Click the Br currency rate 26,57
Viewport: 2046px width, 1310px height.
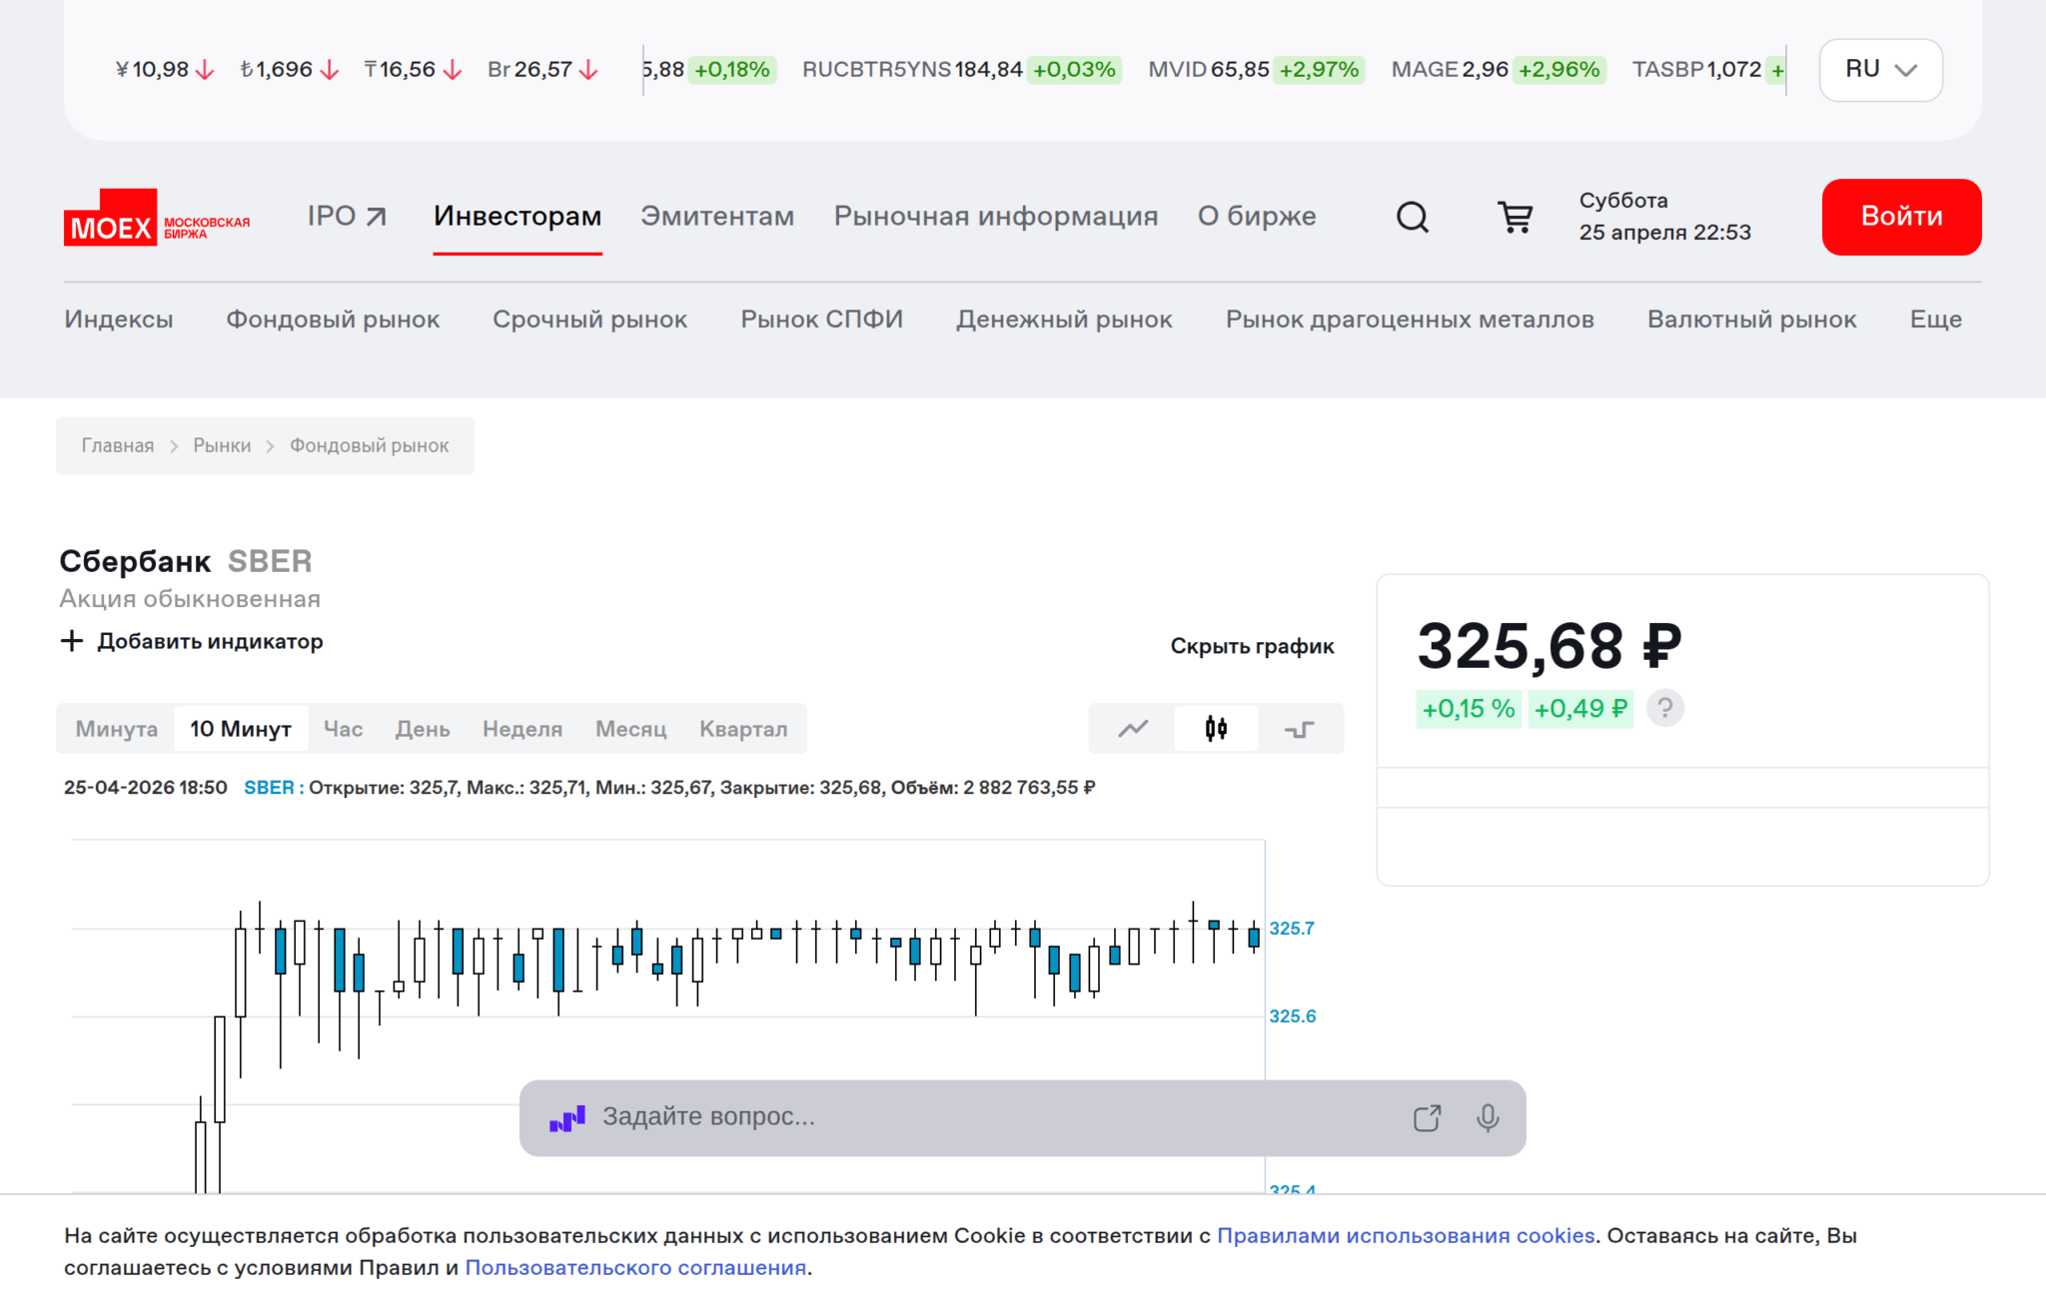click(542, 70)
